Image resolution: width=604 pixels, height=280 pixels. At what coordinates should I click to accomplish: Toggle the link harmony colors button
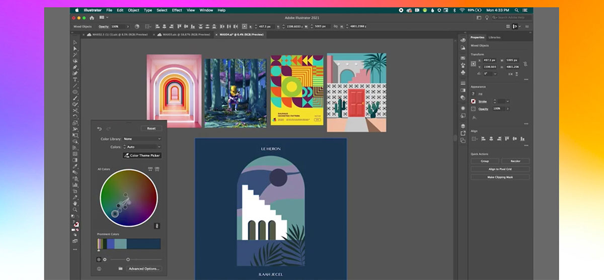click(157, 226)
